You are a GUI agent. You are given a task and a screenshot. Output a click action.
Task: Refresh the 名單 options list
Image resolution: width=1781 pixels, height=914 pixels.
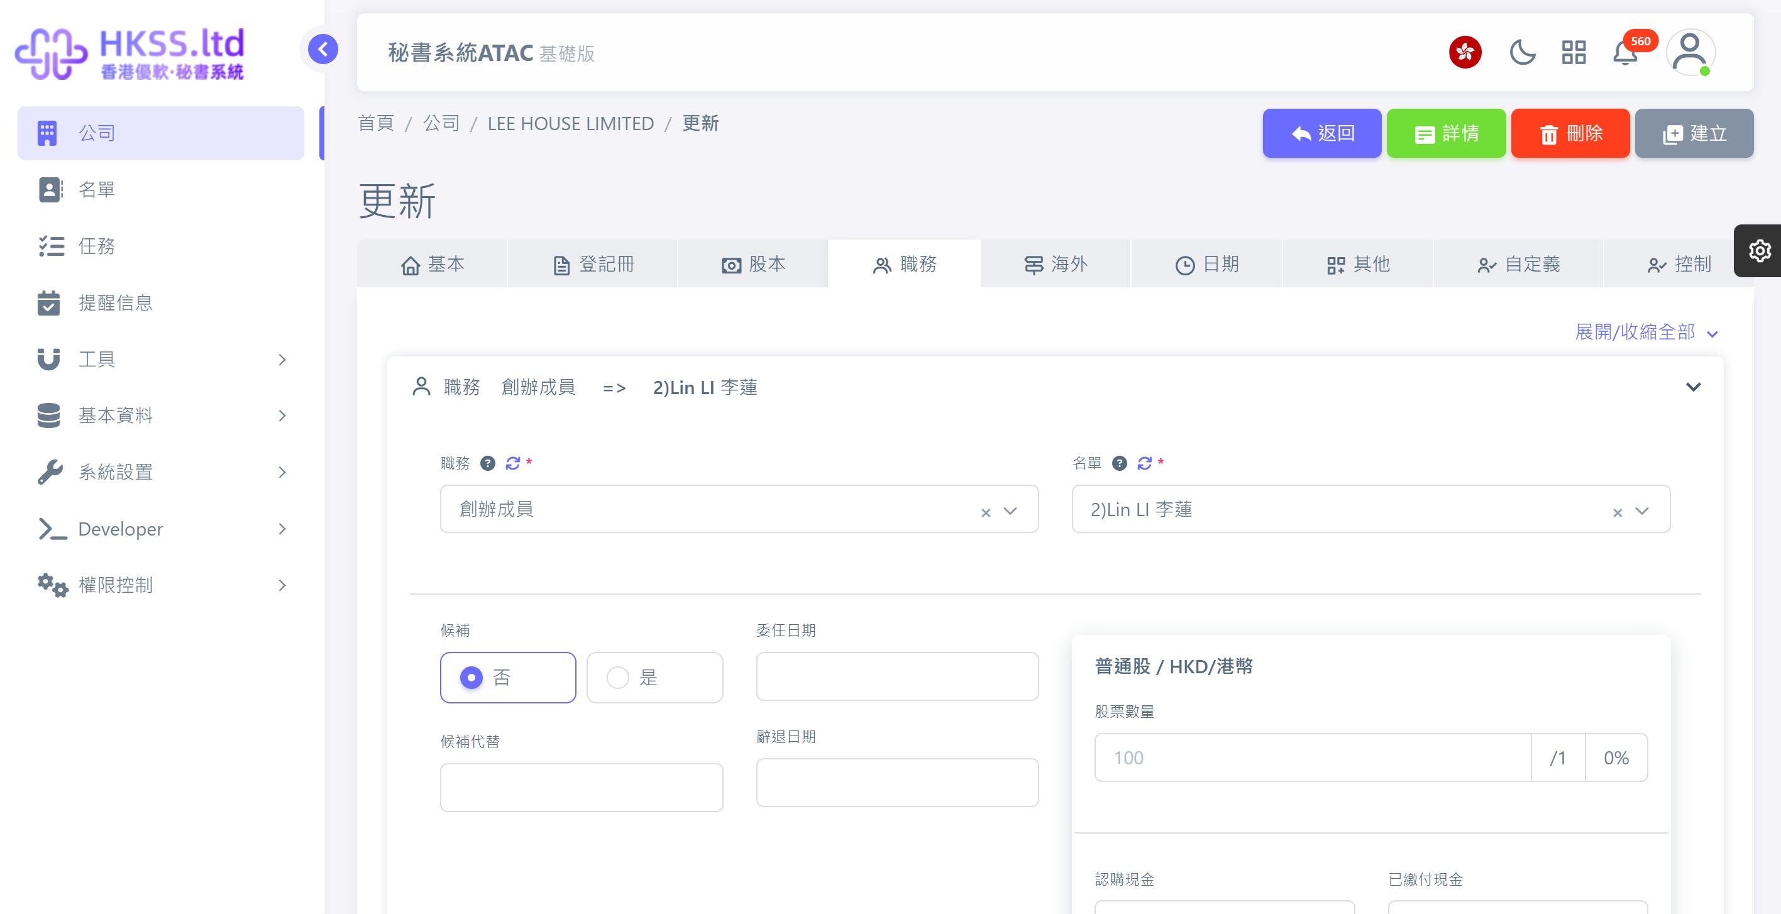pyautogui.click(x=1144, y=463)
